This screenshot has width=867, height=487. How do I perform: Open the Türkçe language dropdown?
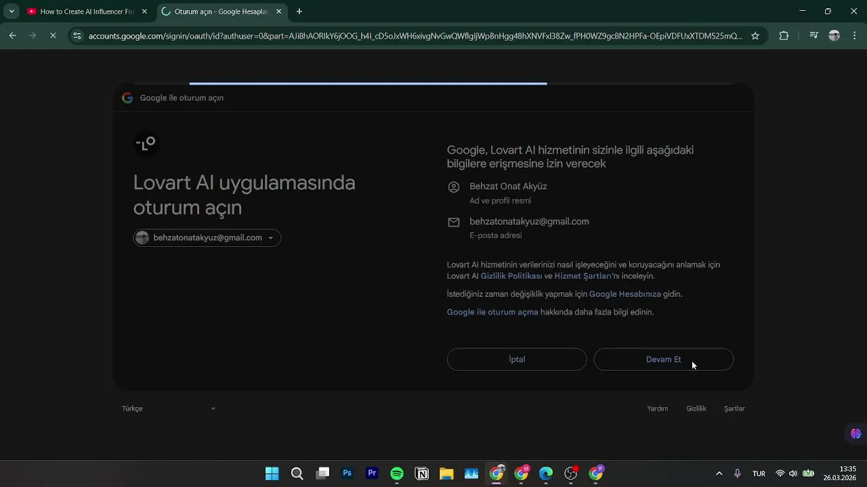169,409
